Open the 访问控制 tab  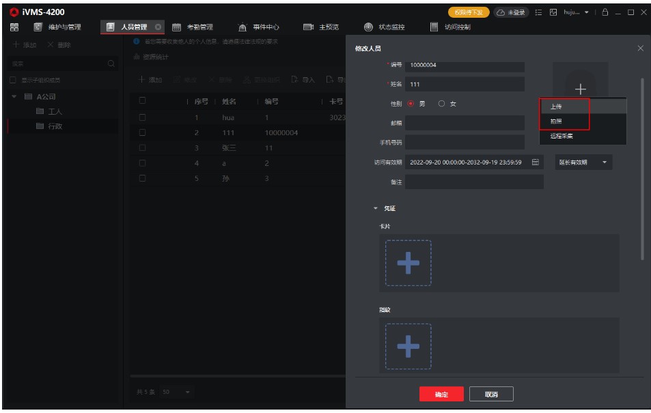[x=450, y=27]
